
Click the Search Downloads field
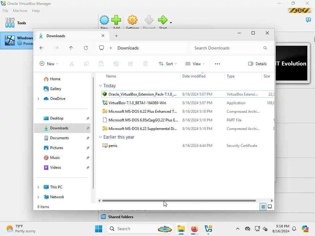coord(231,48)
